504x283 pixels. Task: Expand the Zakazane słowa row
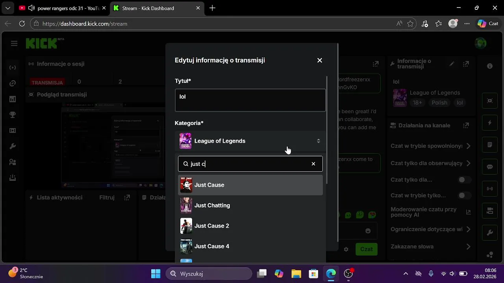[x=431, y=246]
